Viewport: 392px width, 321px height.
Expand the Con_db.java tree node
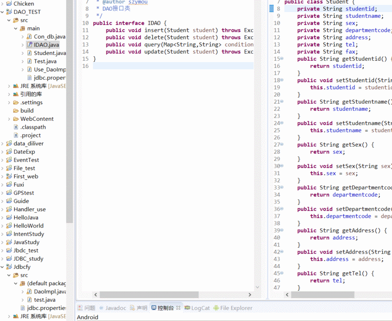click(x=22, y=37)
